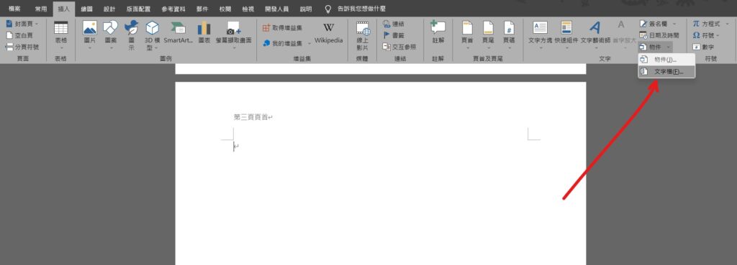This screenshot has width=737, height=265.
Task: Switch to the References (參考資料) tab
Action: click(x=173, y=9)
